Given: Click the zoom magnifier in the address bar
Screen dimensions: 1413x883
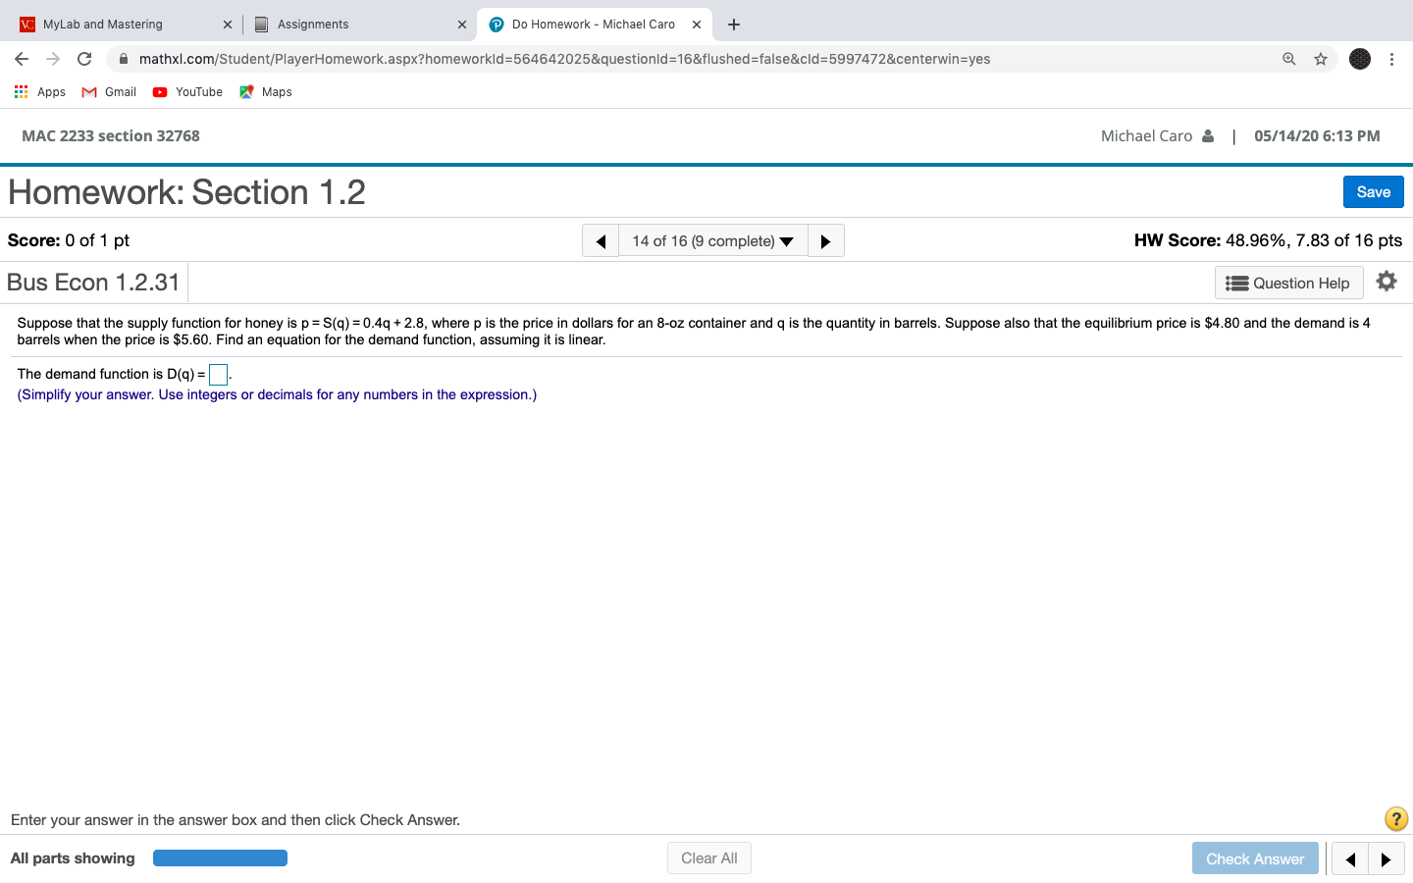Looking at the screenshot, I should pyautogui.click(x=1288, y=59).
